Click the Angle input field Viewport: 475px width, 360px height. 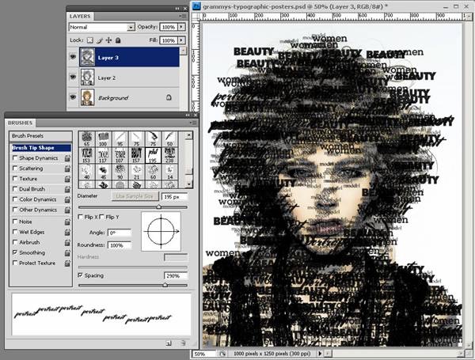(x=119, y=233)
